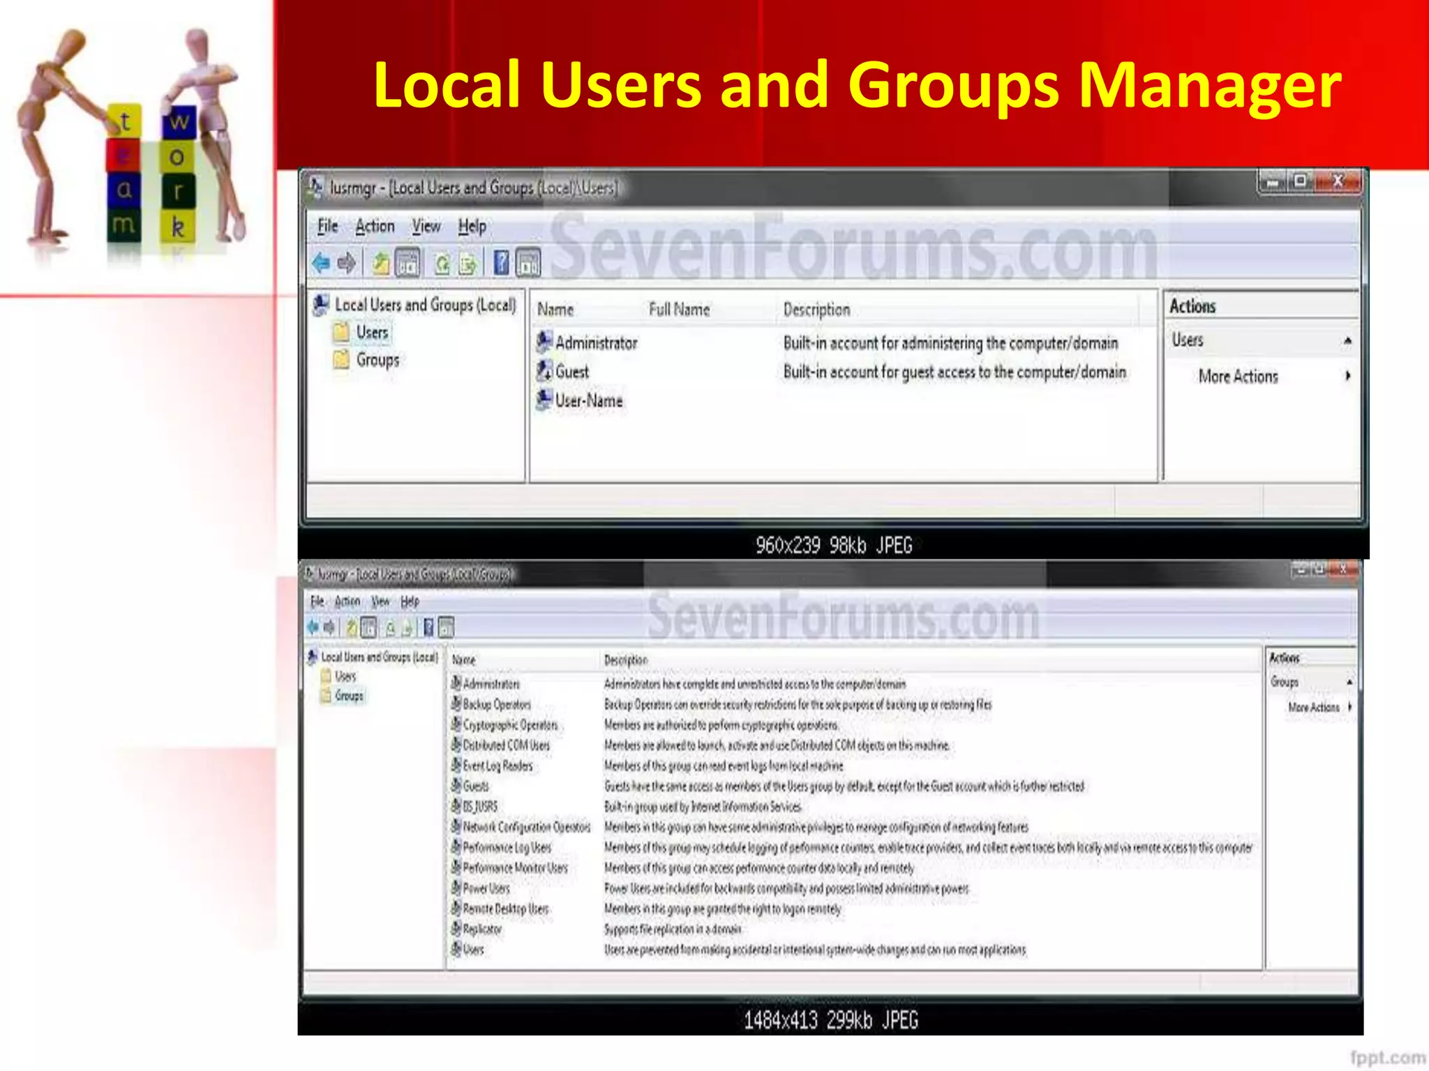Click Help icon in Groups window toolbar

(x=429, y=628)
